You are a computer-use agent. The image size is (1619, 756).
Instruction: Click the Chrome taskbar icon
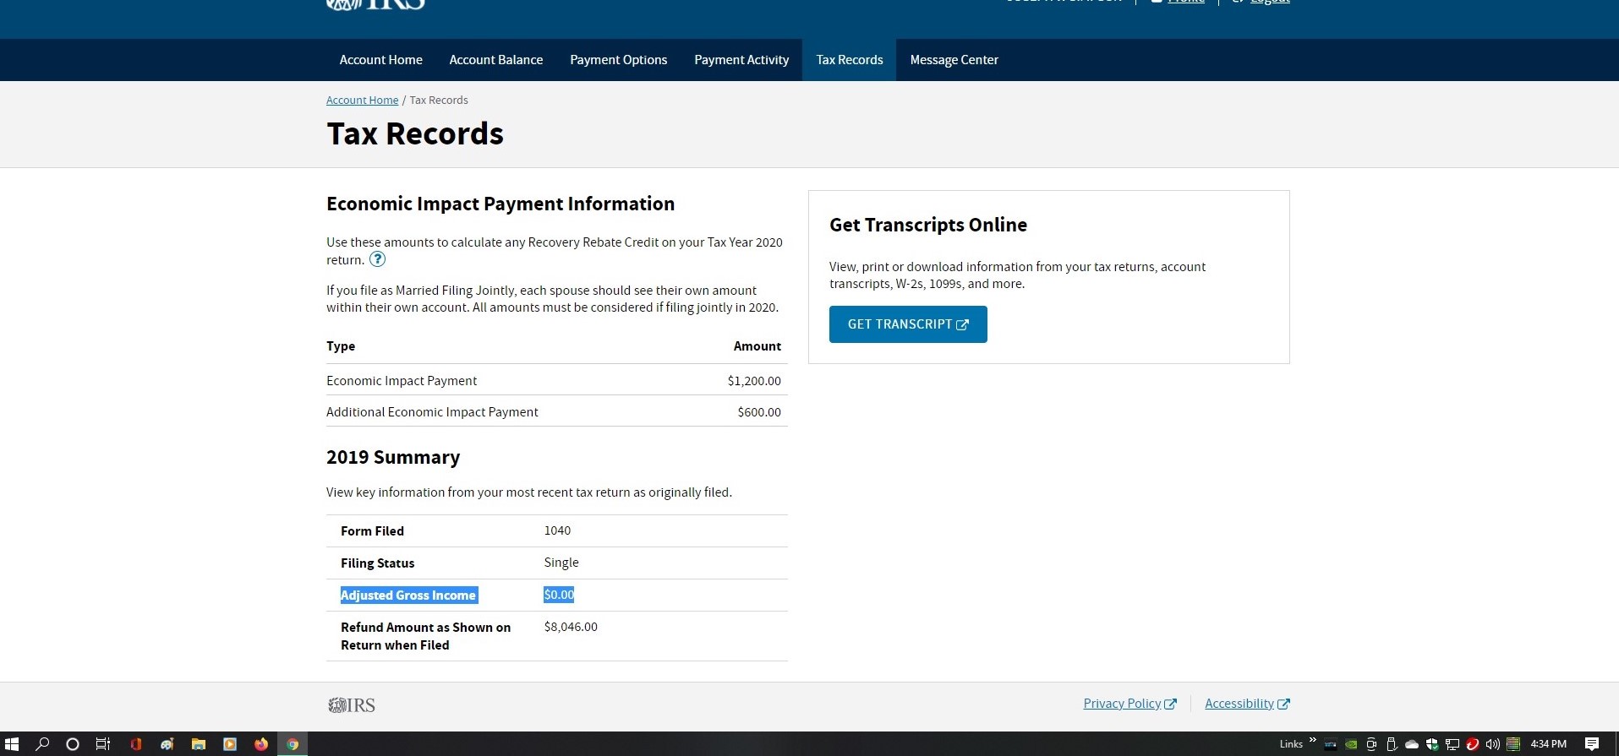[x=293, y=744]
